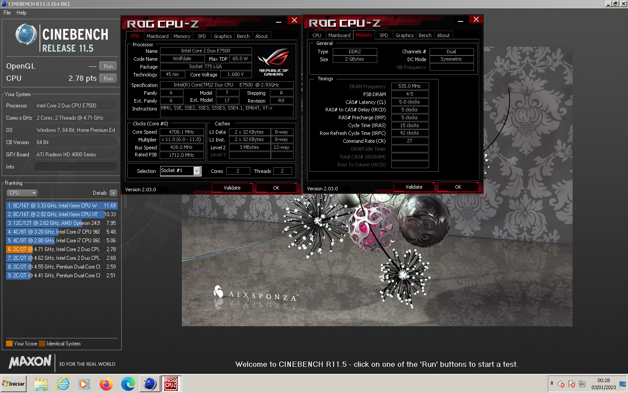The height and width of the screenshot is (393, 628).
Task: Click Validate in right CPU-Z window
Action: tap(414, 187)
